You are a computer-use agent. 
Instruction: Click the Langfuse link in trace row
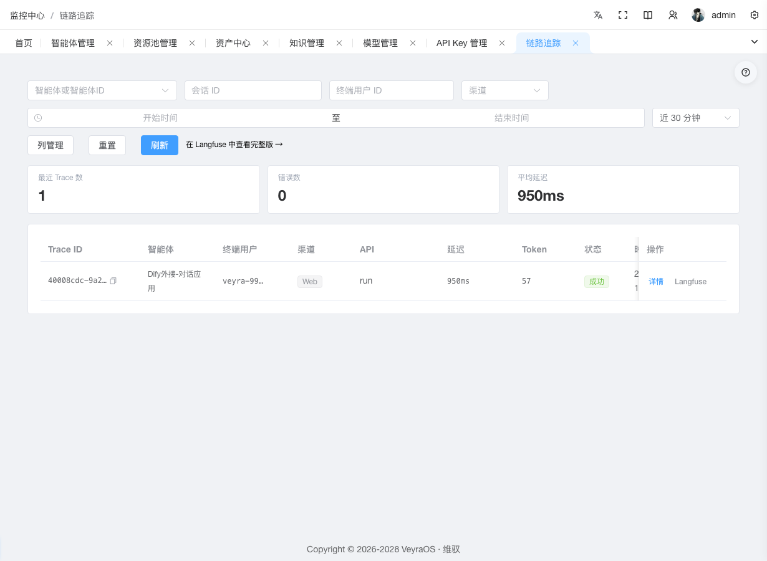(690, 282)
